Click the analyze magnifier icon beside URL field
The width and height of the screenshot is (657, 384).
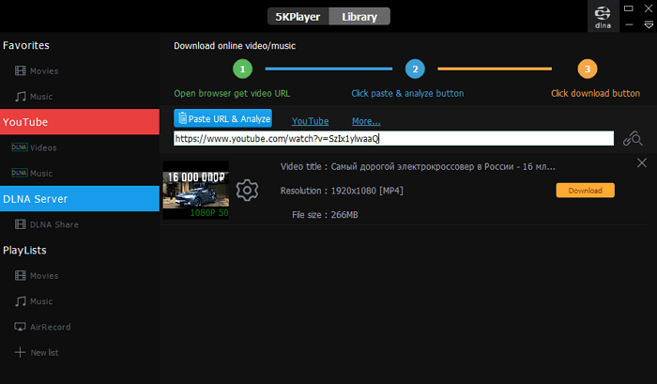coord(633,139)
